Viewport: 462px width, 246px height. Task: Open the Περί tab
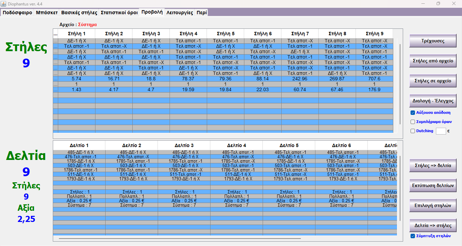click(x=201, y=13)
